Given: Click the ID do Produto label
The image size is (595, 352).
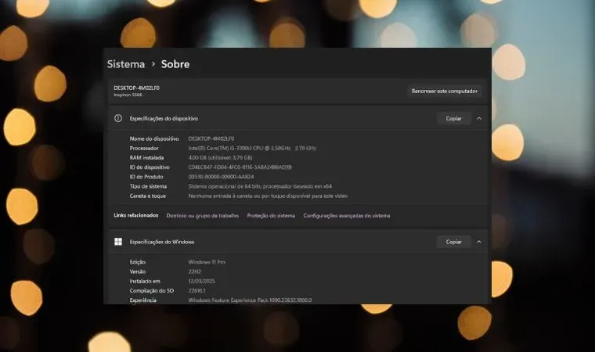Looking at the screenshot, I should tap(146, 177).
